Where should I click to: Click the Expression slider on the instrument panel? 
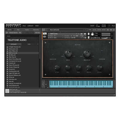point(102,53)
